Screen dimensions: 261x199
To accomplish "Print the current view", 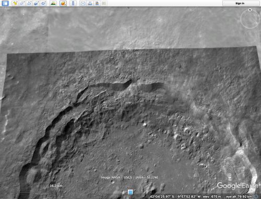I will [x=90, y=3].
